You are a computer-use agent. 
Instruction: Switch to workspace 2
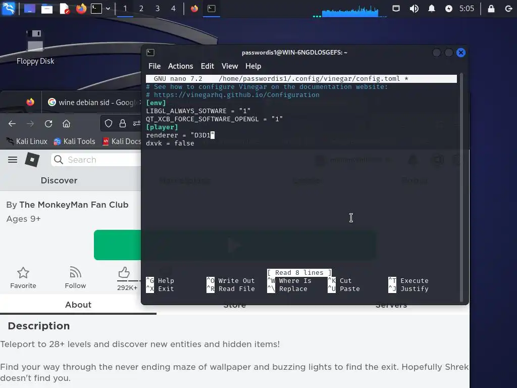[x=141, y=9]
